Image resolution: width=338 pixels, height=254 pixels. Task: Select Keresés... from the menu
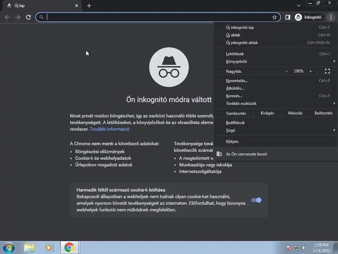[276, 96]
